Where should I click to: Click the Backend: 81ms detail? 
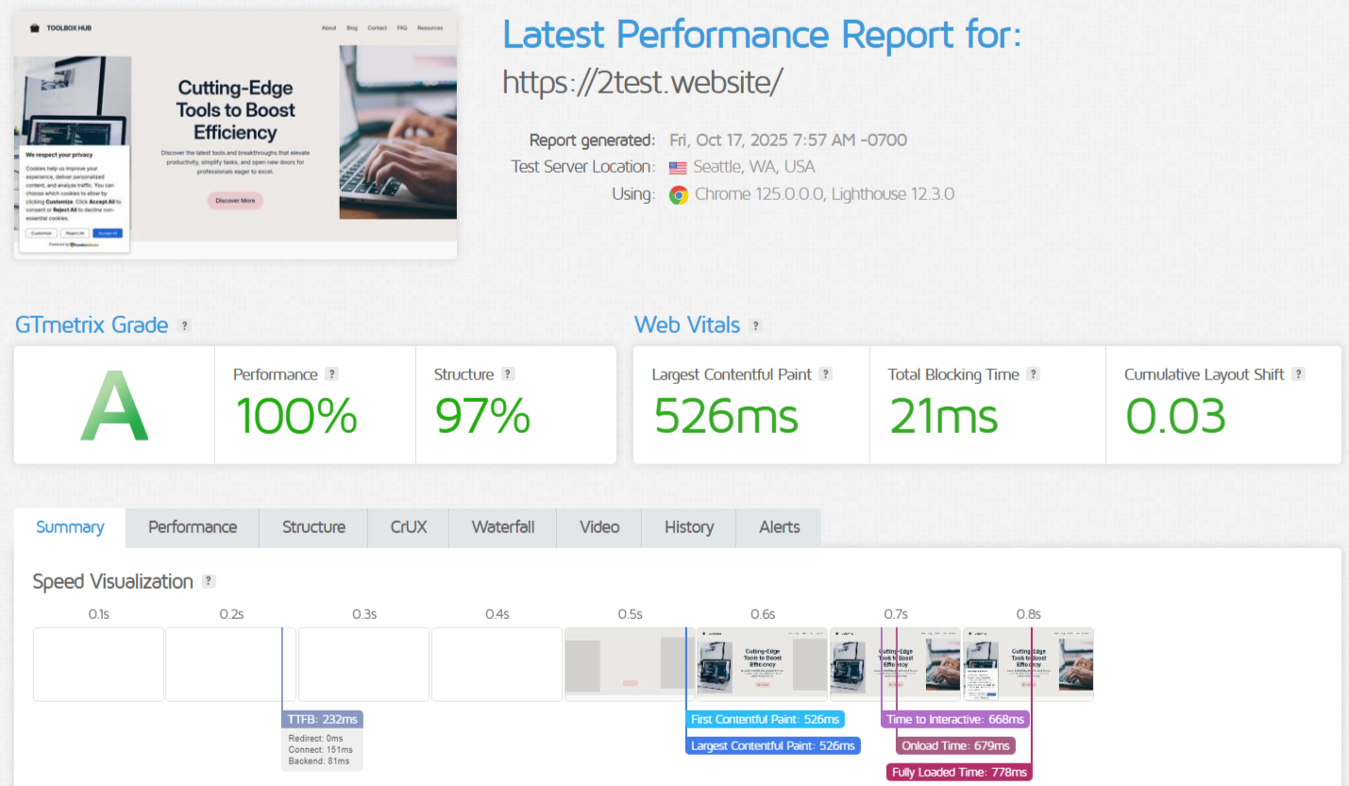click(319, 761)
